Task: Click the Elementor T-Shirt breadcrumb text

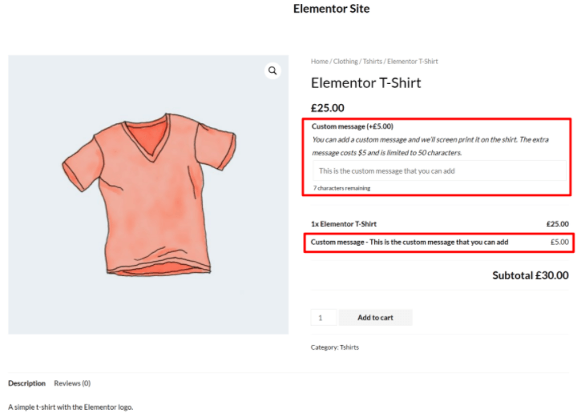Action: coord(413,62)
